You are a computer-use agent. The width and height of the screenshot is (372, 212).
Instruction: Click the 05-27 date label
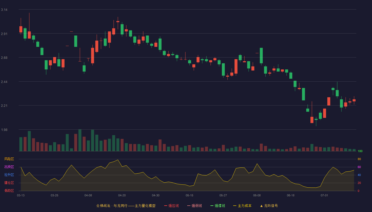(223, 195)
